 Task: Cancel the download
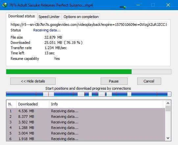point(149,81)
